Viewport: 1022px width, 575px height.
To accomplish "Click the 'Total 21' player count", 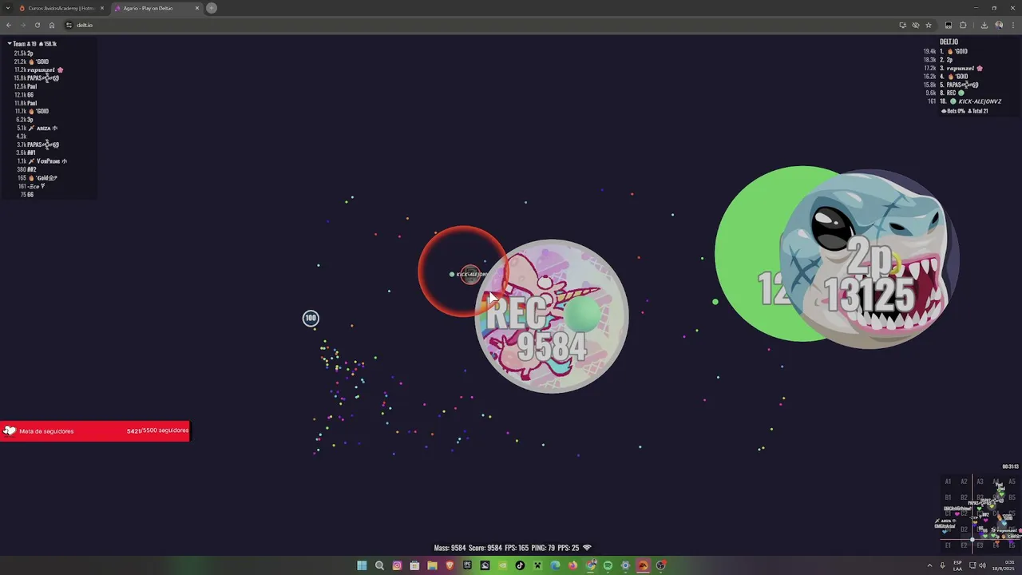I will click(980, 111).
